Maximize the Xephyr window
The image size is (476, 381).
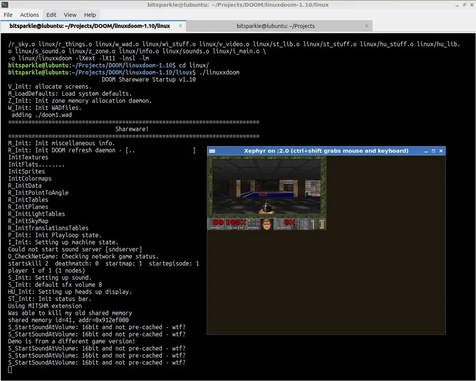pos(434,151)
